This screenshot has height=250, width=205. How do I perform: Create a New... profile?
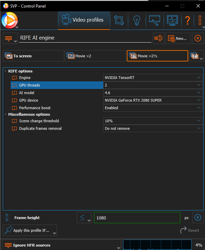point(178,38)
